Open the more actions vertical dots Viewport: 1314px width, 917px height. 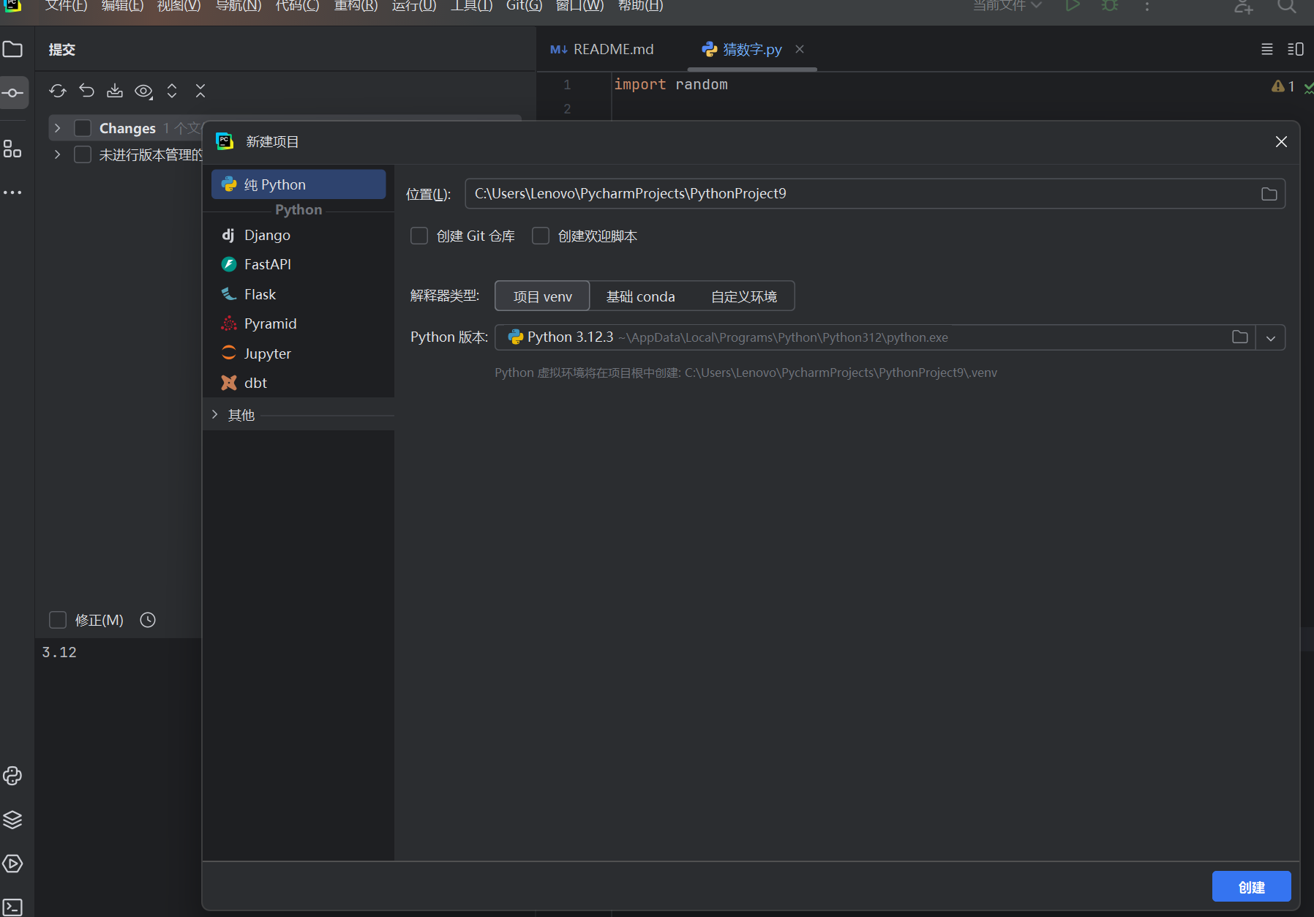click(1147, 7)
